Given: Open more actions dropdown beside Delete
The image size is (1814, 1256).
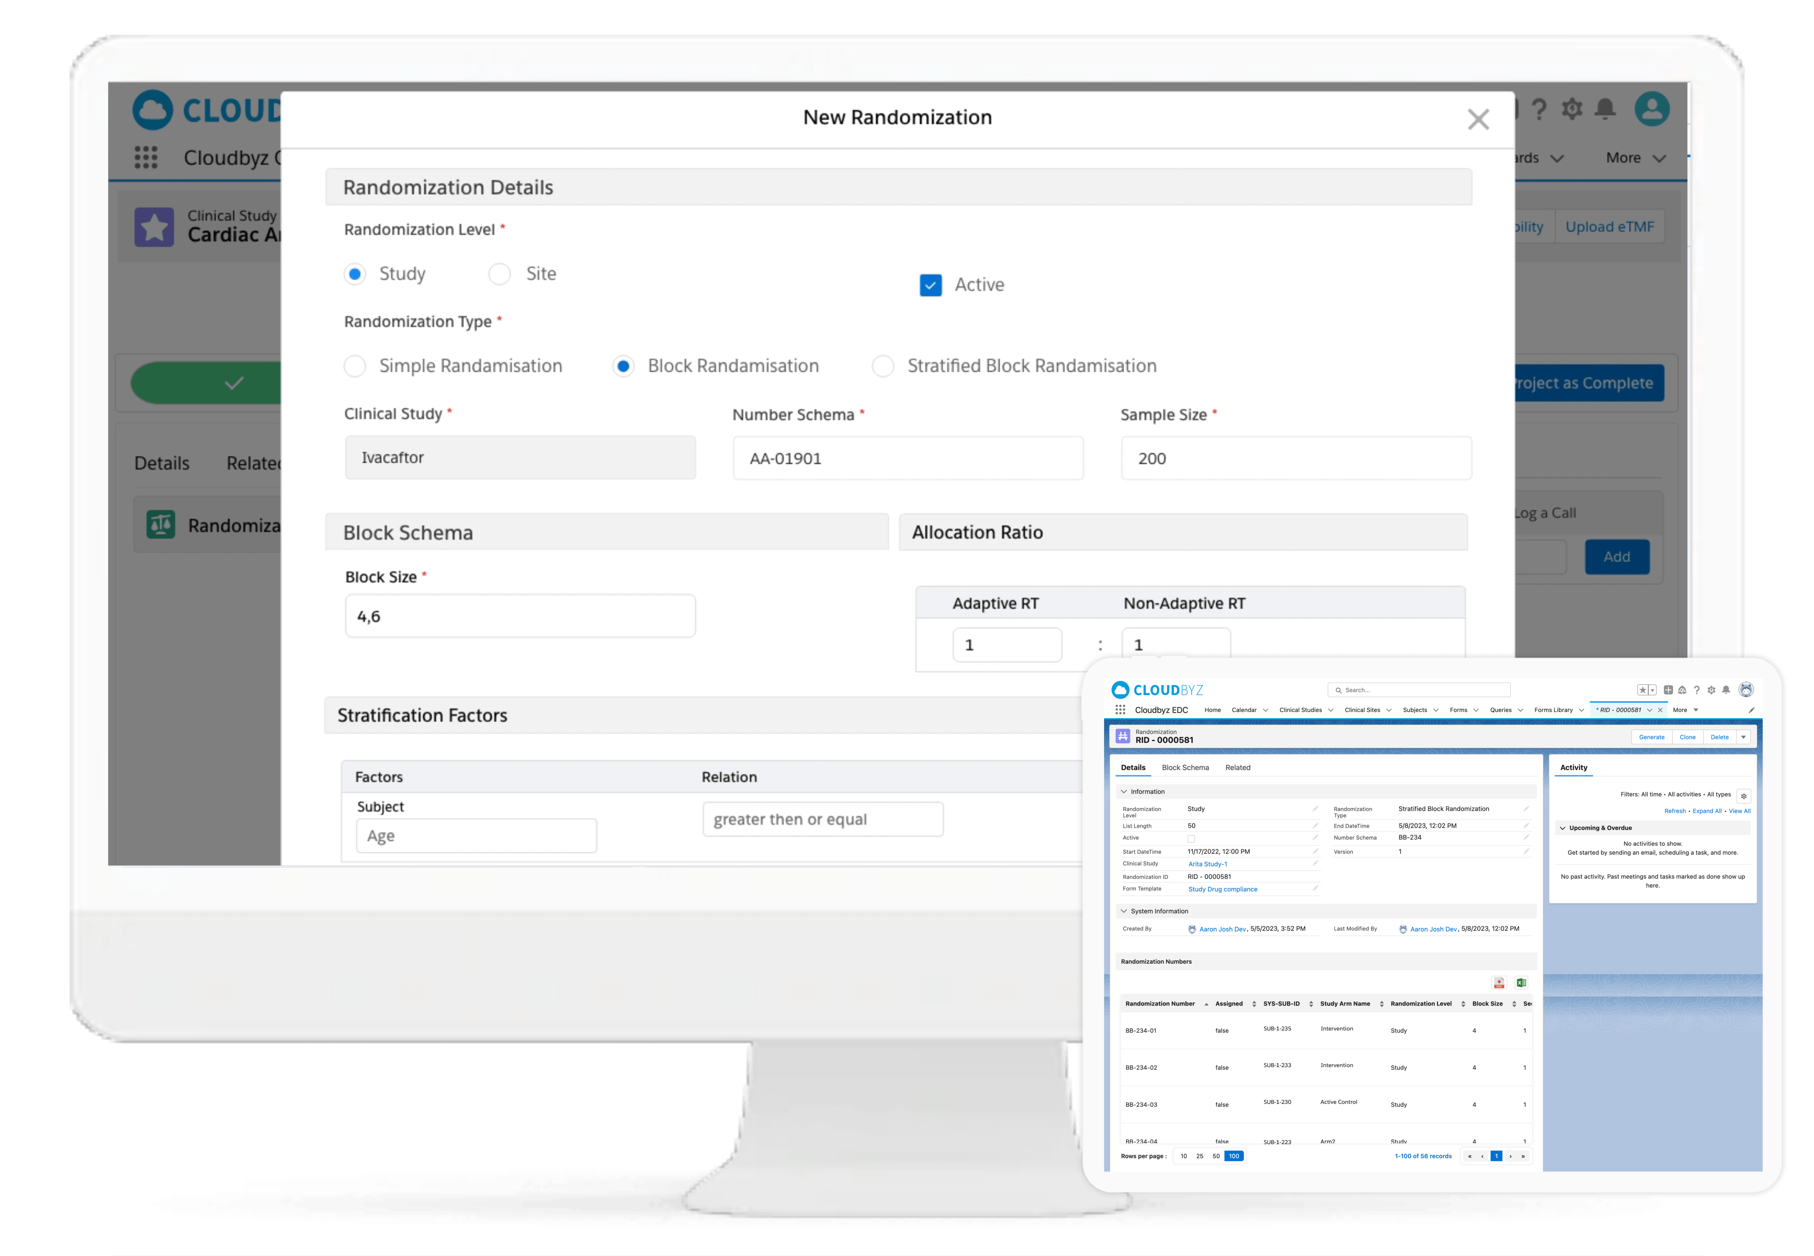Looking at the screenshot, I should (1743, 738).
